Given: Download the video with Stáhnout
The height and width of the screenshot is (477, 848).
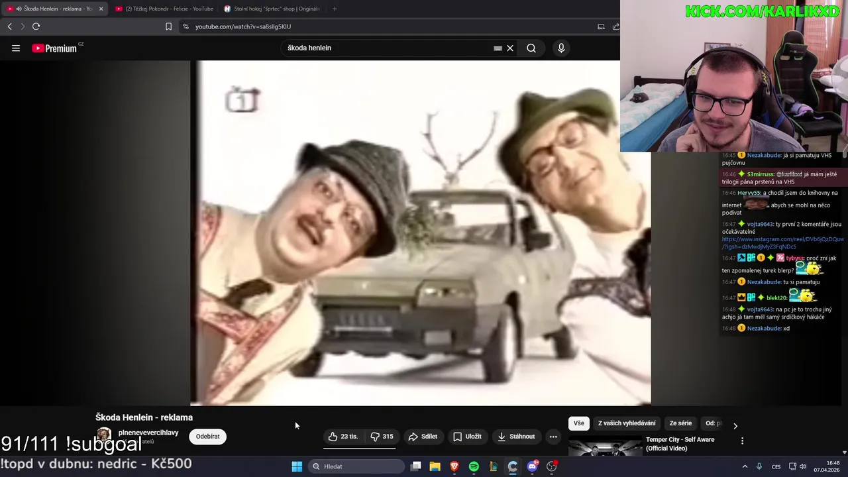Looking at the screenshot, I should point(516,437).
